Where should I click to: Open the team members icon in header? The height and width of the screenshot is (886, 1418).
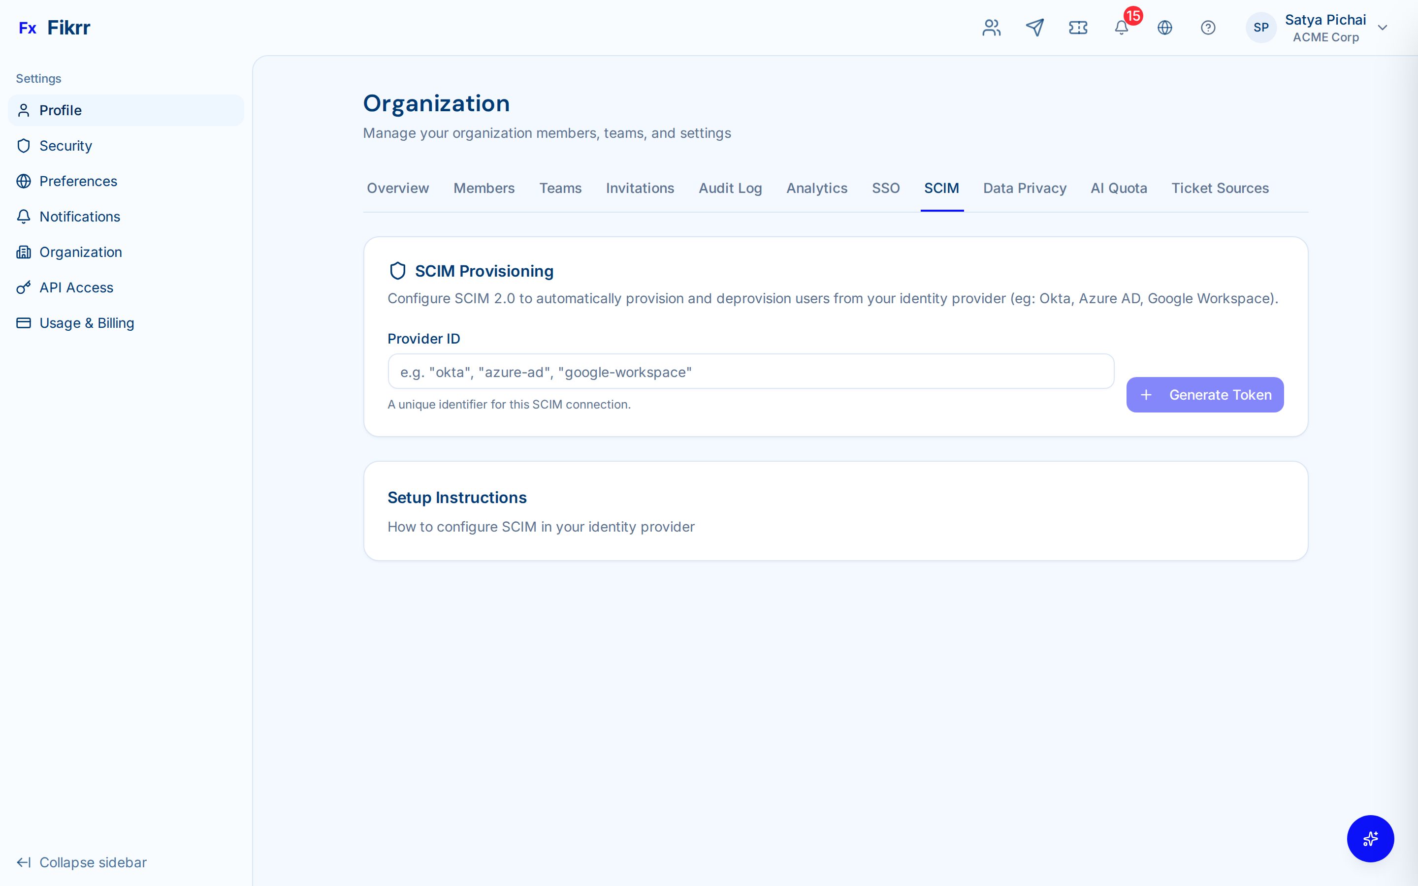point(991,28)
